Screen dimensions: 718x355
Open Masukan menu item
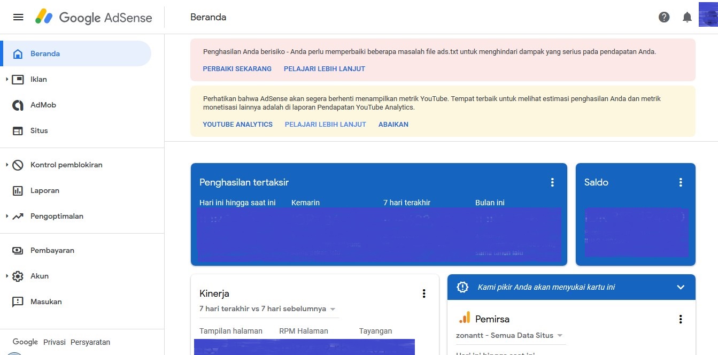76,302
